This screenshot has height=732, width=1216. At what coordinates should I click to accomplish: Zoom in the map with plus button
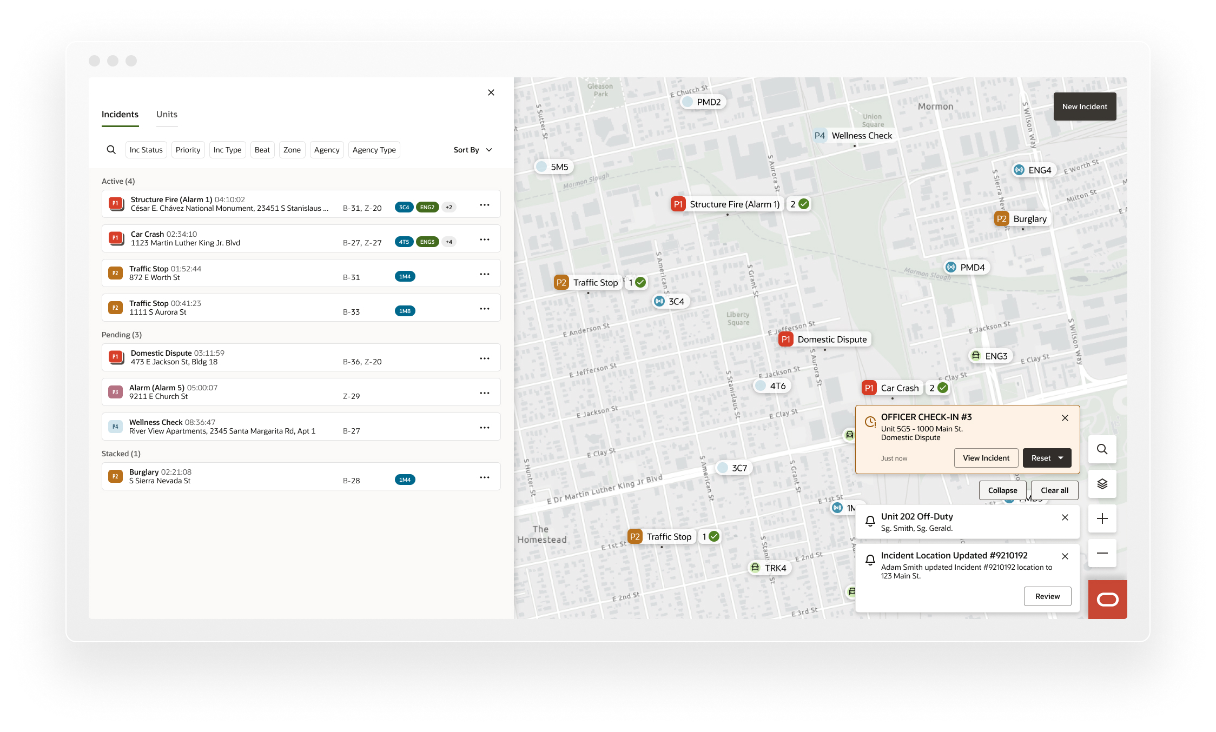tap(1102, 518)
